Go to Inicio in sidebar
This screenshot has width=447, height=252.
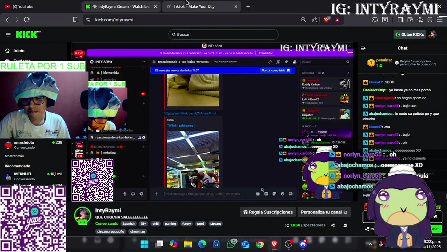click(x=19, y=51)
